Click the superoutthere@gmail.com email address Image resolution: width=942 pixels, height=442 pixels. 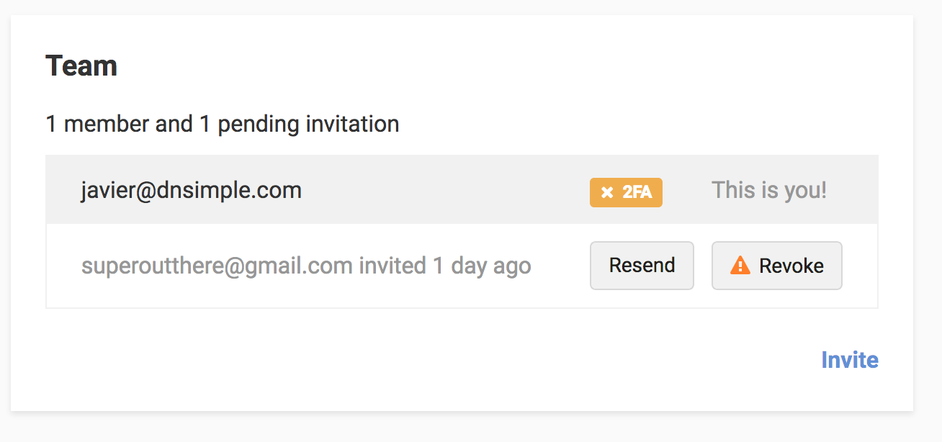[x=217, y=266]
